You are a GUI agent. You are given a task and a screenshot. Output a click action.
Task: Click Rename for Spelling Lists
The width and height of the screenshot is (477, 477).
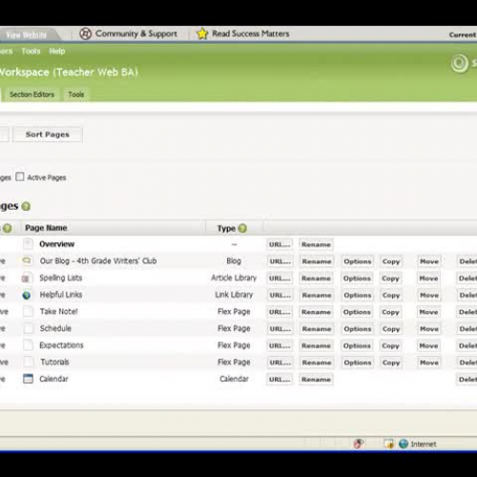(316, 279)
